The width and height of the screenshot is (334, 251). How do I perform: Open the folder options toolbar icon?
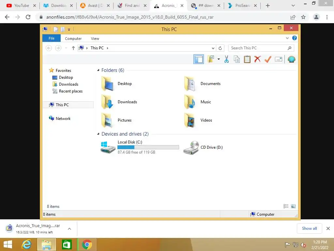coord(211,59)
